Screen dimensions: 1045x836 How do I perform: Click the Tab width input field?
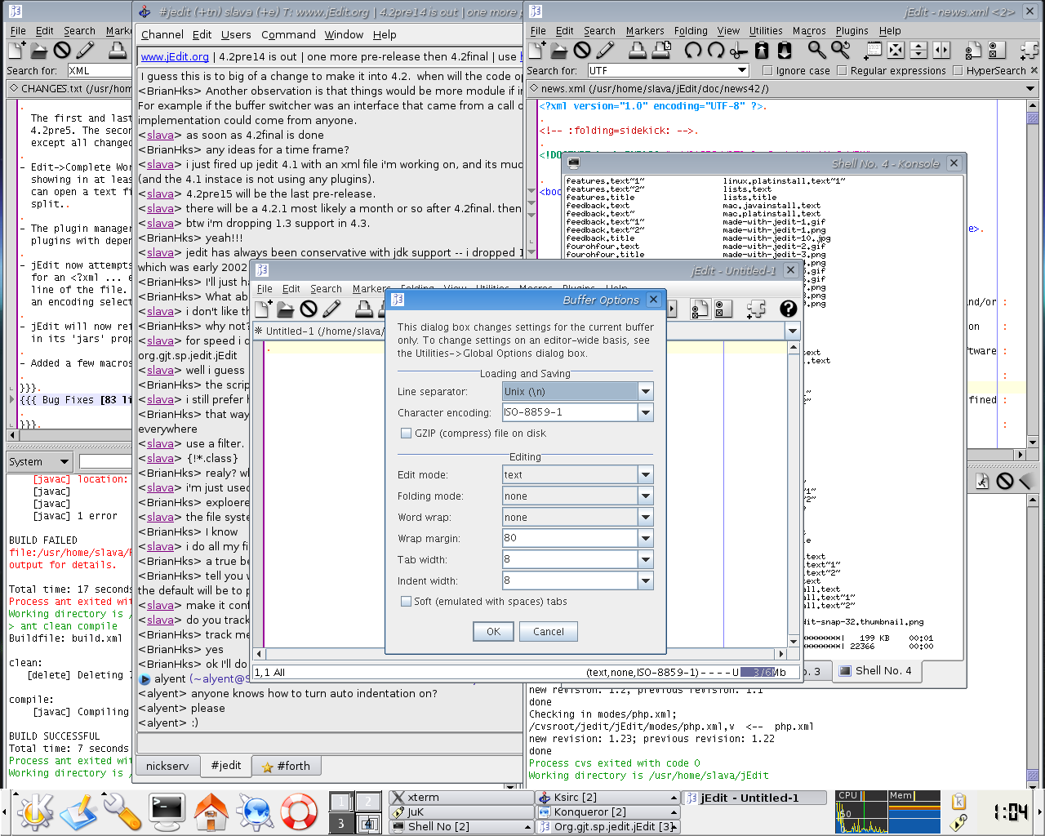coord(570,560)
